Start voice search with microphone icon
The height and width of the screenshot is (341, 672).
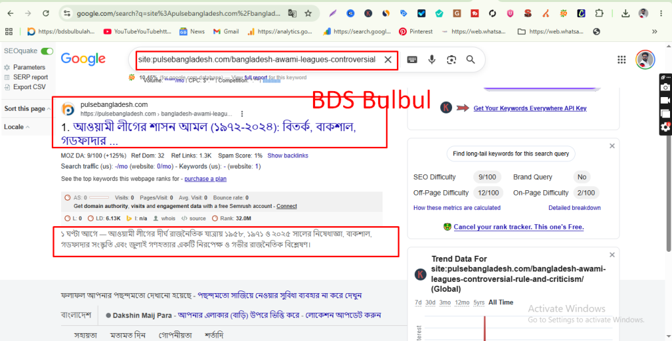click(x=432, y=60)
